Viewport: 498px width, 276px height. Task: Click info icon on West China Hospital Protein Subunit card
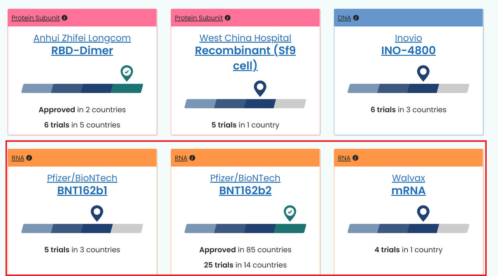click(x=228, y=18)
